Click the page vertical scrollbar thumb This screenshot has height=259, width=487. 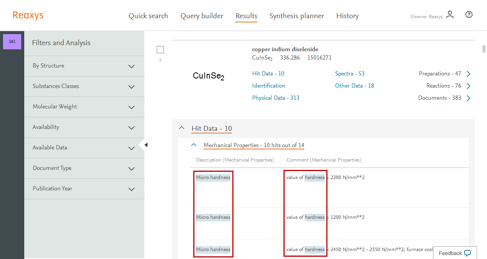484,49
